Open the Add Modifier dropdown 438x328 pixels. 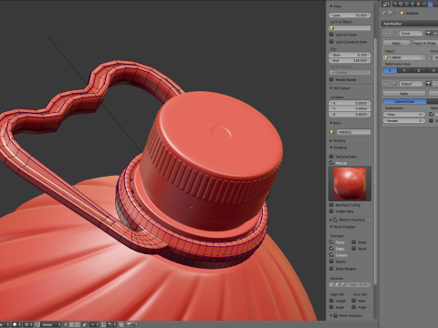410,24
